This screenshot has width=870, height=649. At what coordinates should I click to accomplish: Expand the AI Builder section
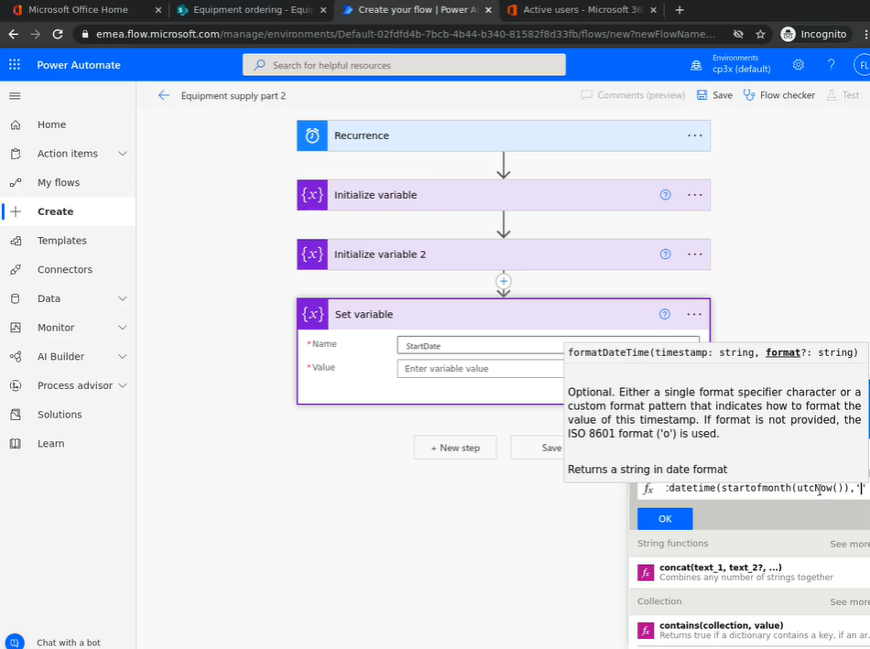pyautogui.click(x=123, y=357)
